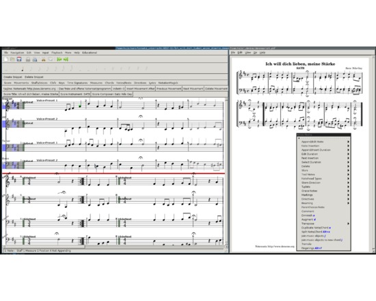Click the Save floppy disk icon

coord(19,60)
